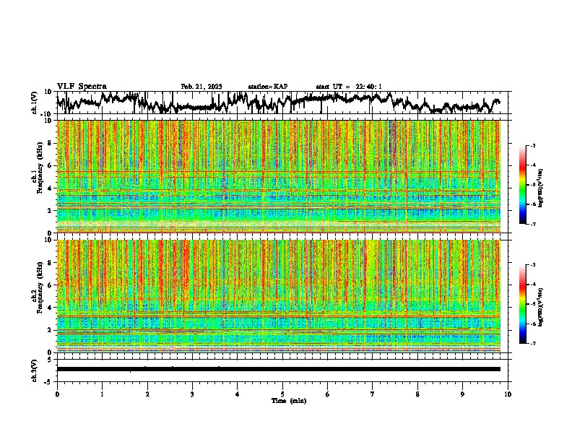Click the '-7' tick on ch.1 colorbar
Image resolution: width=572 pixels, height=442 pixels.
coord(532,224)
